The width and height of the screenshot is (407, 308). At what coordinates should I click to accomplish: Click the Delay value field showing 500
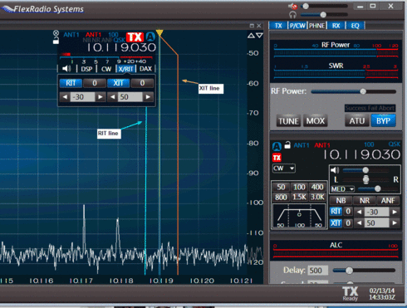[x=317, y=271]
